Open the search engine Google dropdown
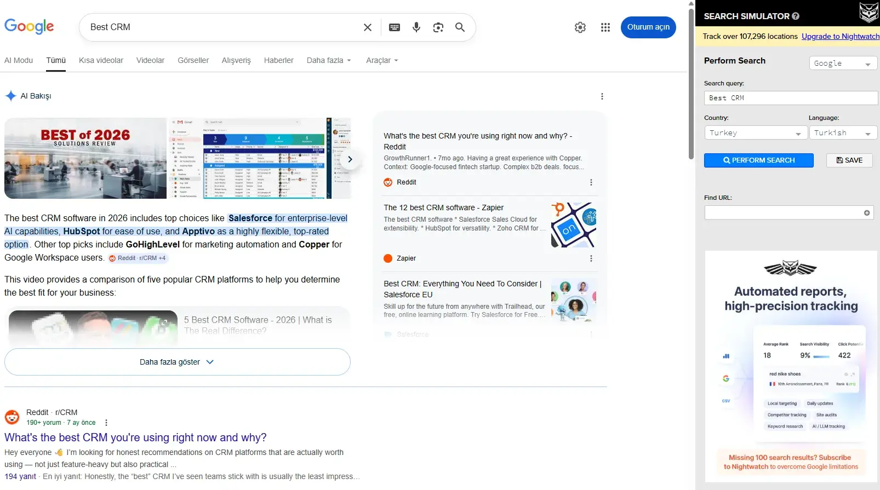Viewport: 880px width, 490px height. [x=843, y=64]
